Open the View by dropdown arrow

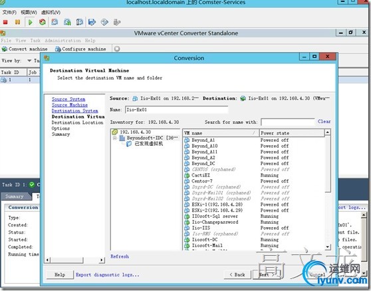[x=29, y=61]
